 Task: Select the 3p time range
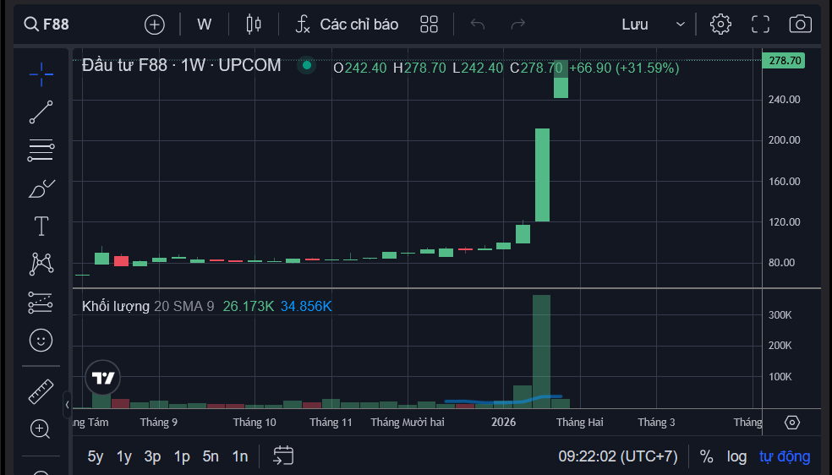(152, 456)
